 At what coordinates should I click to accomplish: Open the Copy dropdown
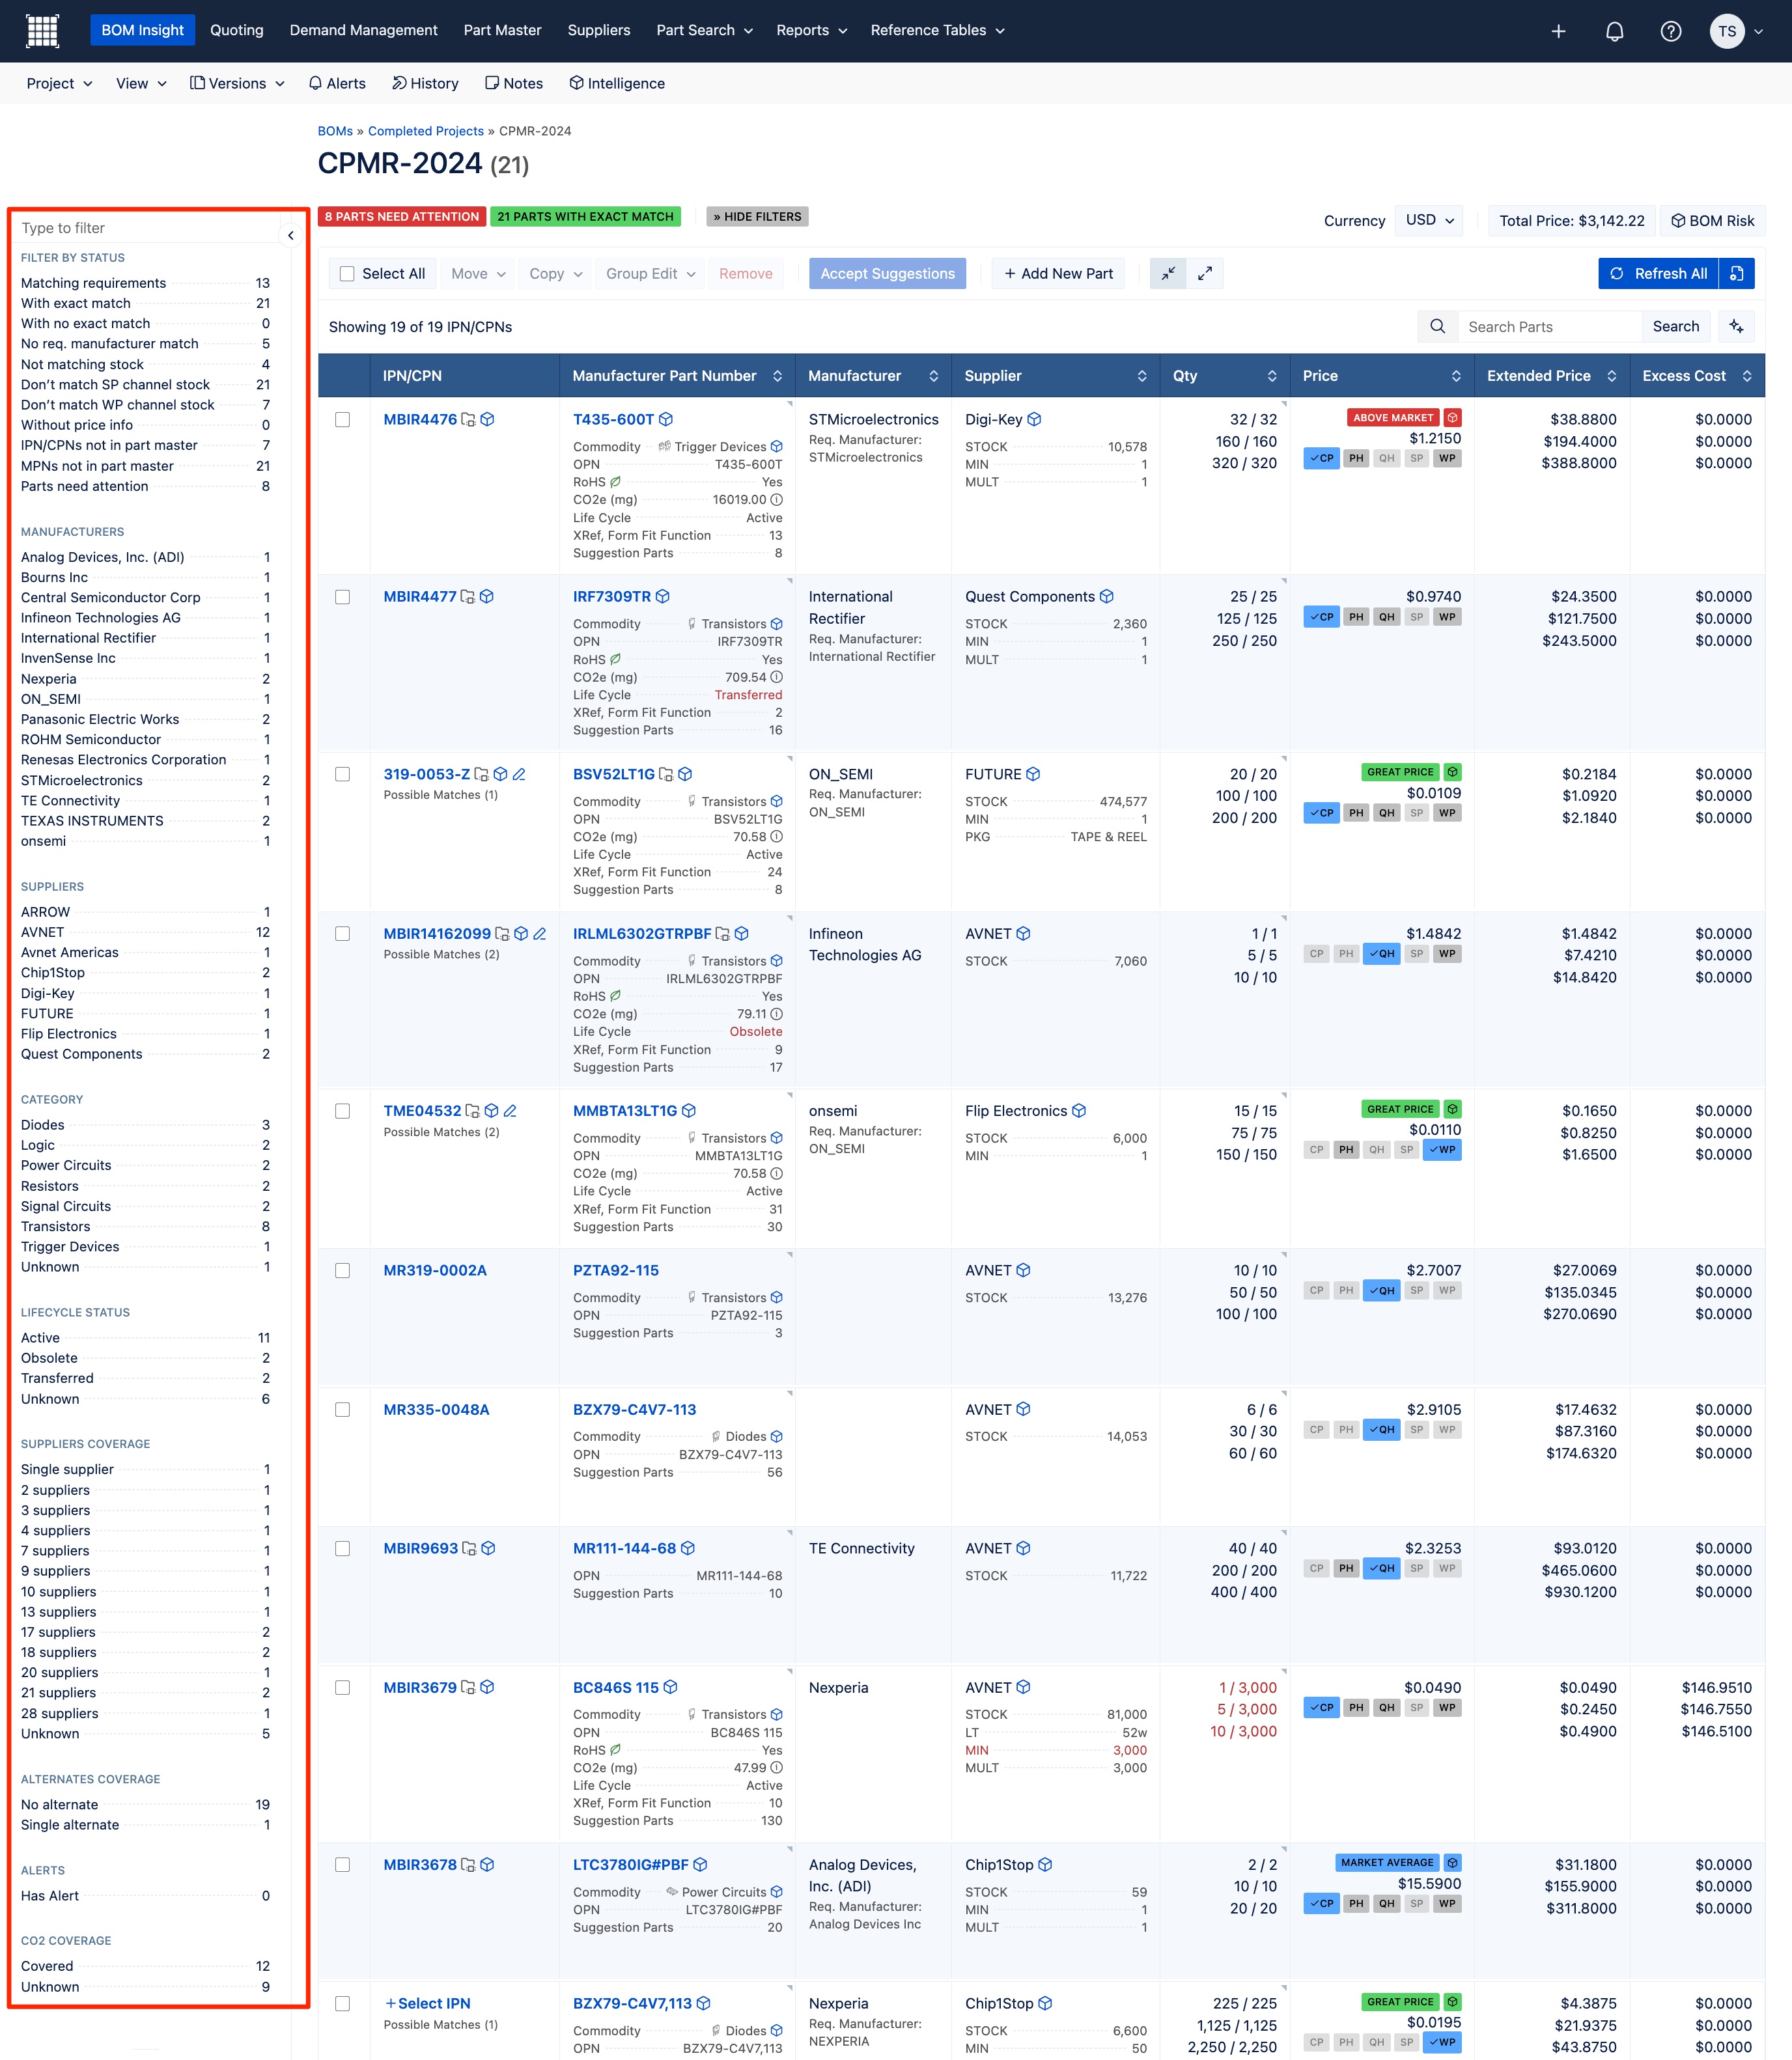pyautogui.click(x=556, y=273)
